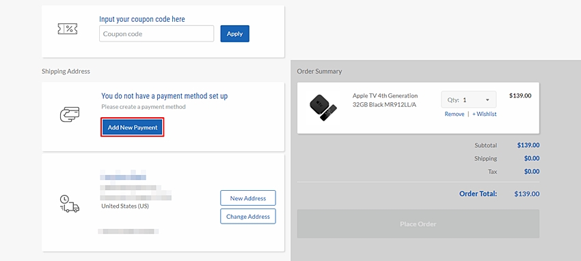Screen dimensions: 581x261
Task: Click the coupon ticket icon
Action: (68, 29)
